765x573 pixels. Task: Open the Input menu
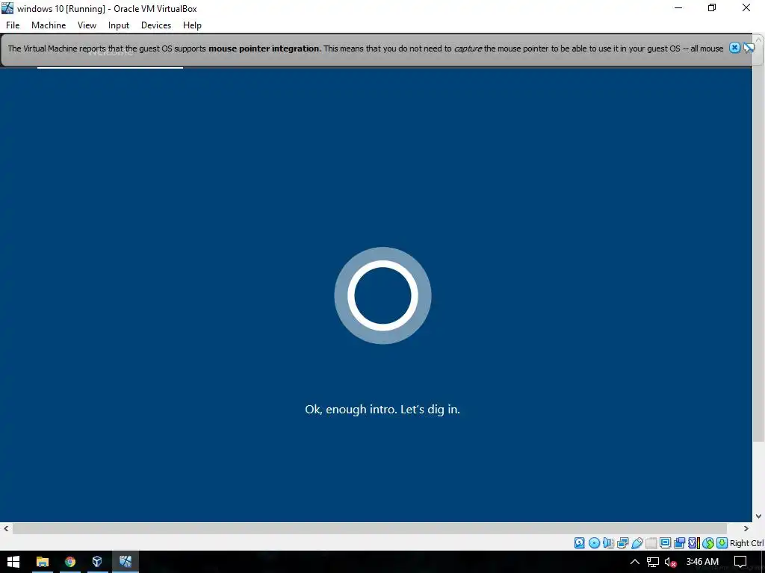point(119,25)
